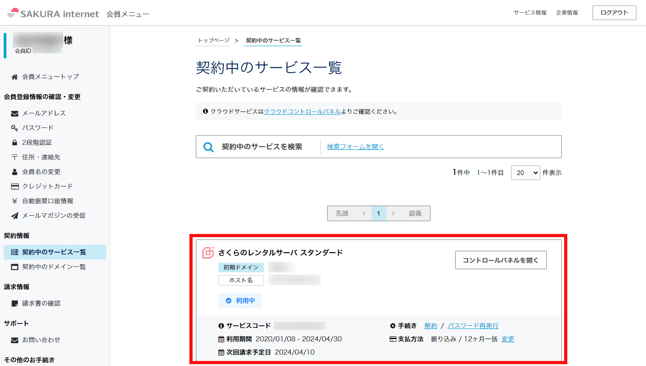The image size is (646, 366).
Task: Click the paper plane icon beside メールマガジンの受信
Action: click(x=15, y=216)
